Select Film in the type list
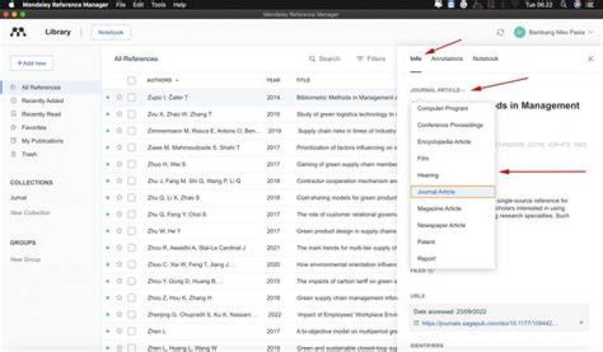This screenshot has width=603, height=352. pos(423,158)
